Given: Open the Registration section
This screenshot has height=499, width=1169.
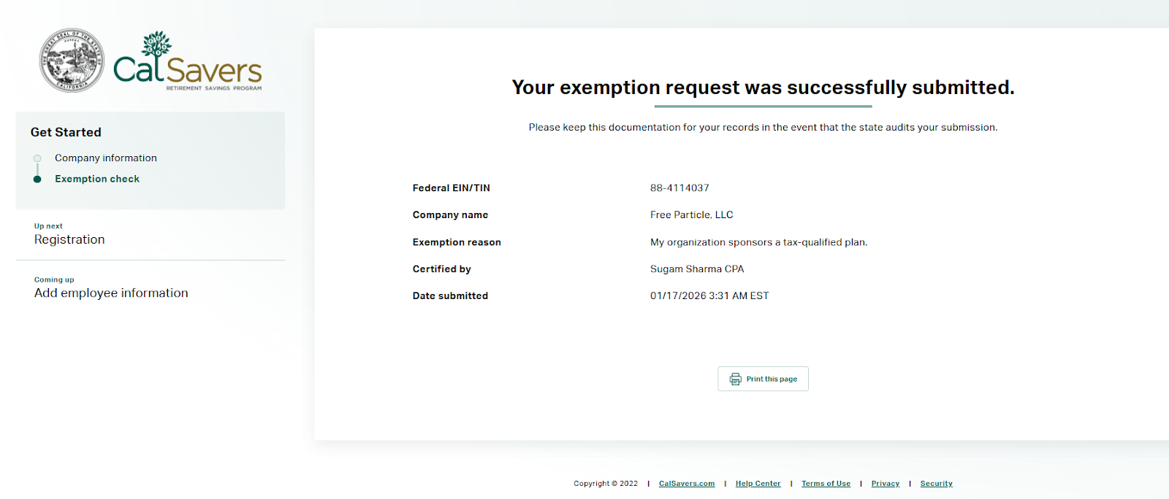Looking at the screenshot, I should 69,239.
